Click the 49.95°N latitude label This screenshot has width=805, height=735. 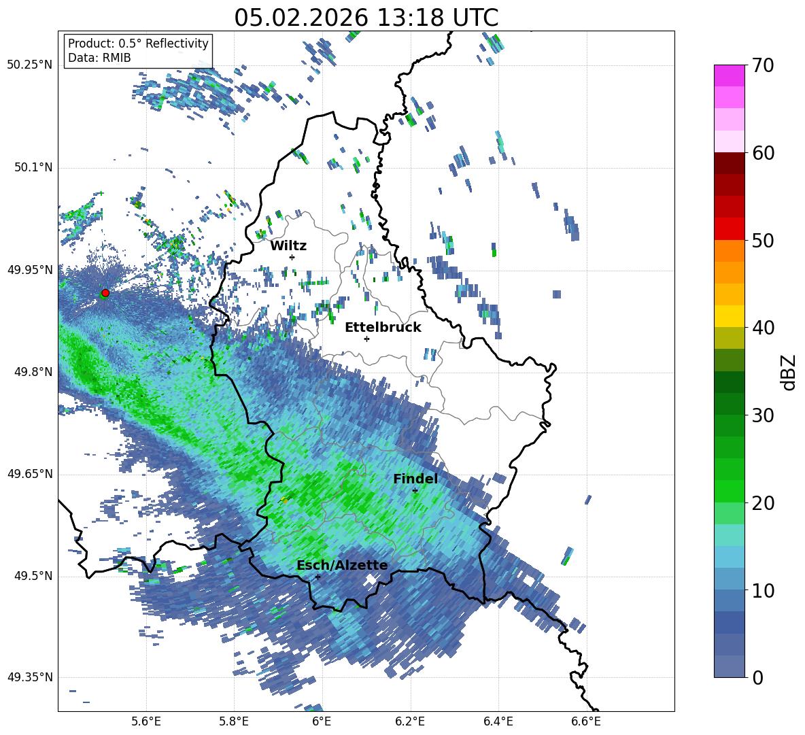30,270
